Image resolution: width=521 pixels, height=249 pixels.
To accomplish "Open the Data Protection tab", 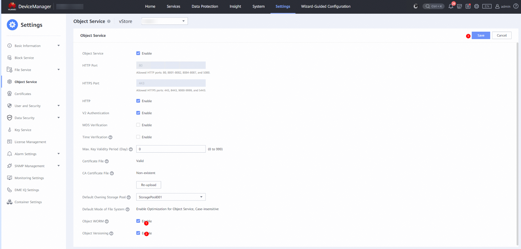I will point(205,6).
